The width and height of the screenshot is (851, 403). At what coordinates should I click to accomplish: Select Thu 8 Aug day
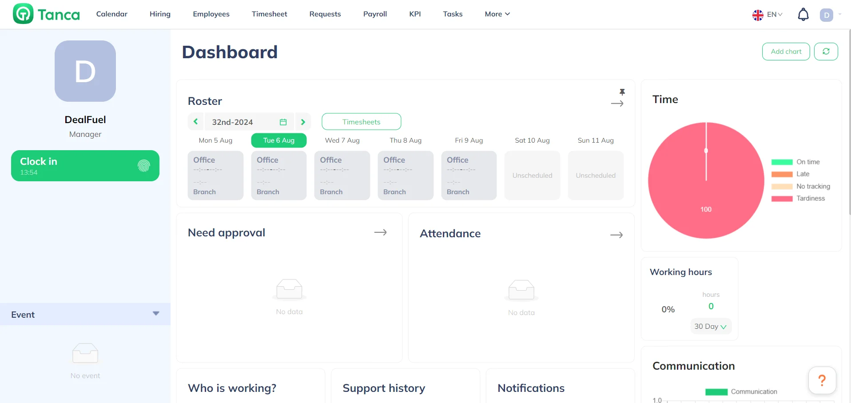pos(406,140)
